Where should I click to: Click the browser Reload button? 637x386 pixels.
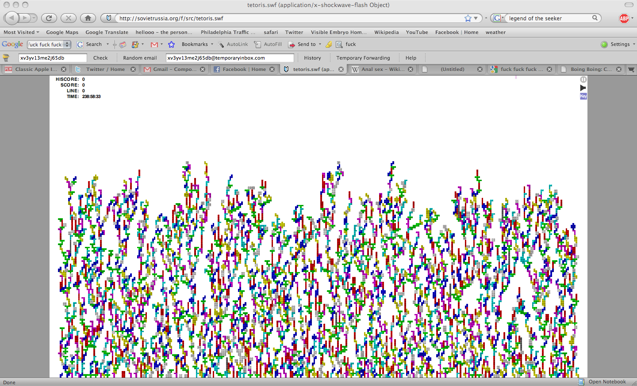tap(49, 18)
